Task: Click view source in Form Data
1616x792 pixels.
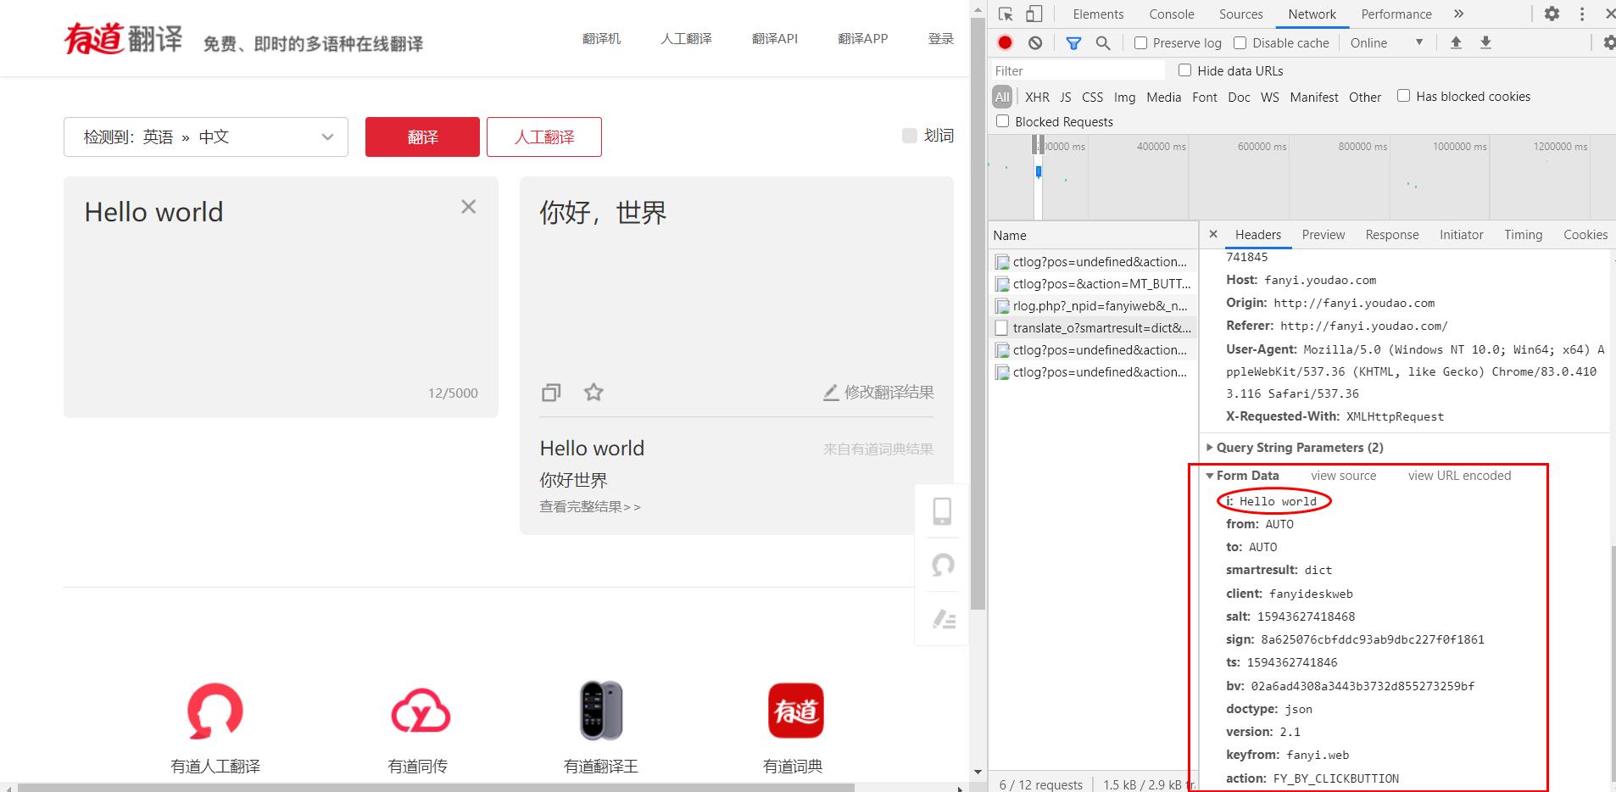Action: pos(1344,476)
